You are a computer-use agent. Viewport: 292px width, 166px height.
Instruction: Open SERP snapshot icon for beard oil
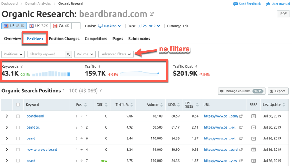click(253, 127)
